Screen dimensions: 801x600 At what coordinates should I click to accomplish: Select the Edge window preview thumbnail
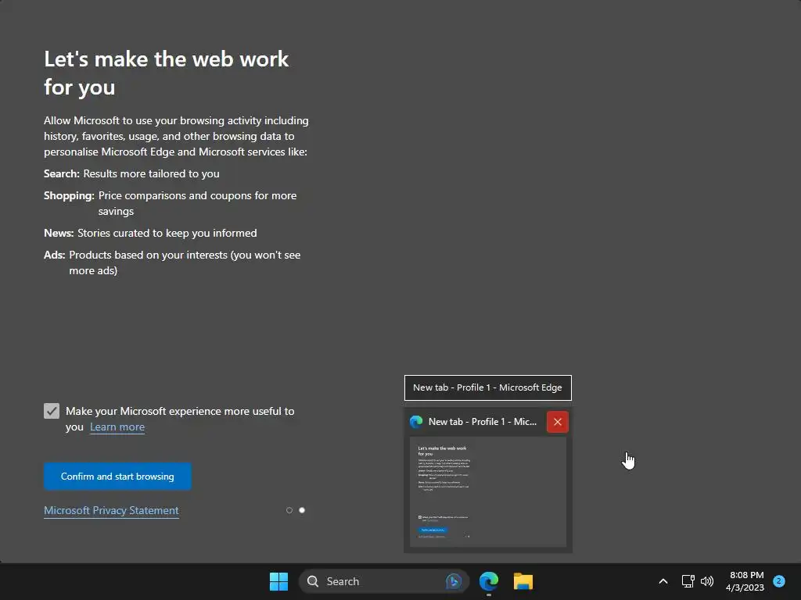488,492
